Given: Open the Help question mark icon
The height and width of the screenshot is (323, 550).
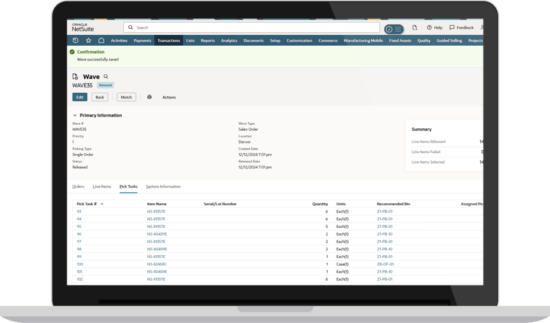Looking at the screenshot, I should click(430, 27).
